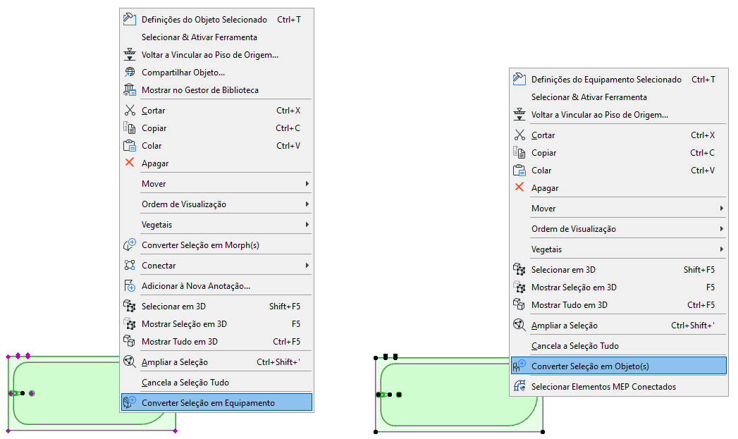Click the magenta bottom-right handle of the left bathtub
Image resolution: width=738 pixels, height=439 pixels.
[175, 431]
